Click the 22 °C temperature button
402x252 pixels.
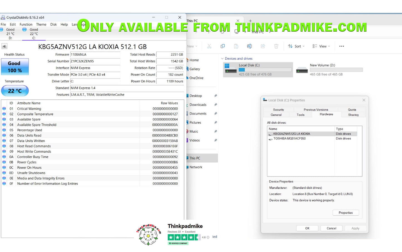click(15, 91)
